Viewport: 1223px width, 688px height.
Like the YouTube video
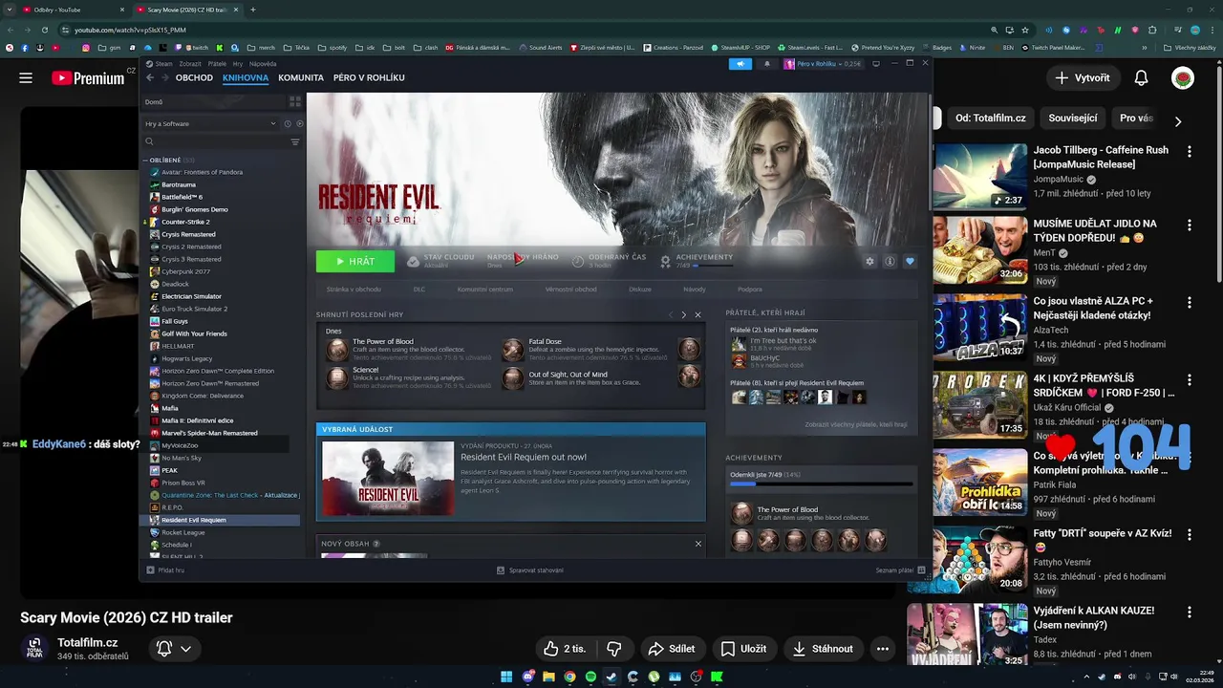tap(564, 649)
